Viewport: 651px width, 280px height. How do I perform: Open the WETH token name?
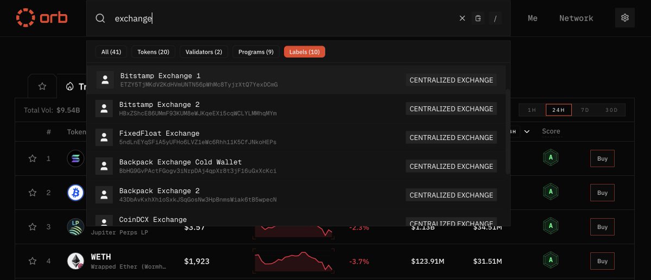tap(101, 257)
